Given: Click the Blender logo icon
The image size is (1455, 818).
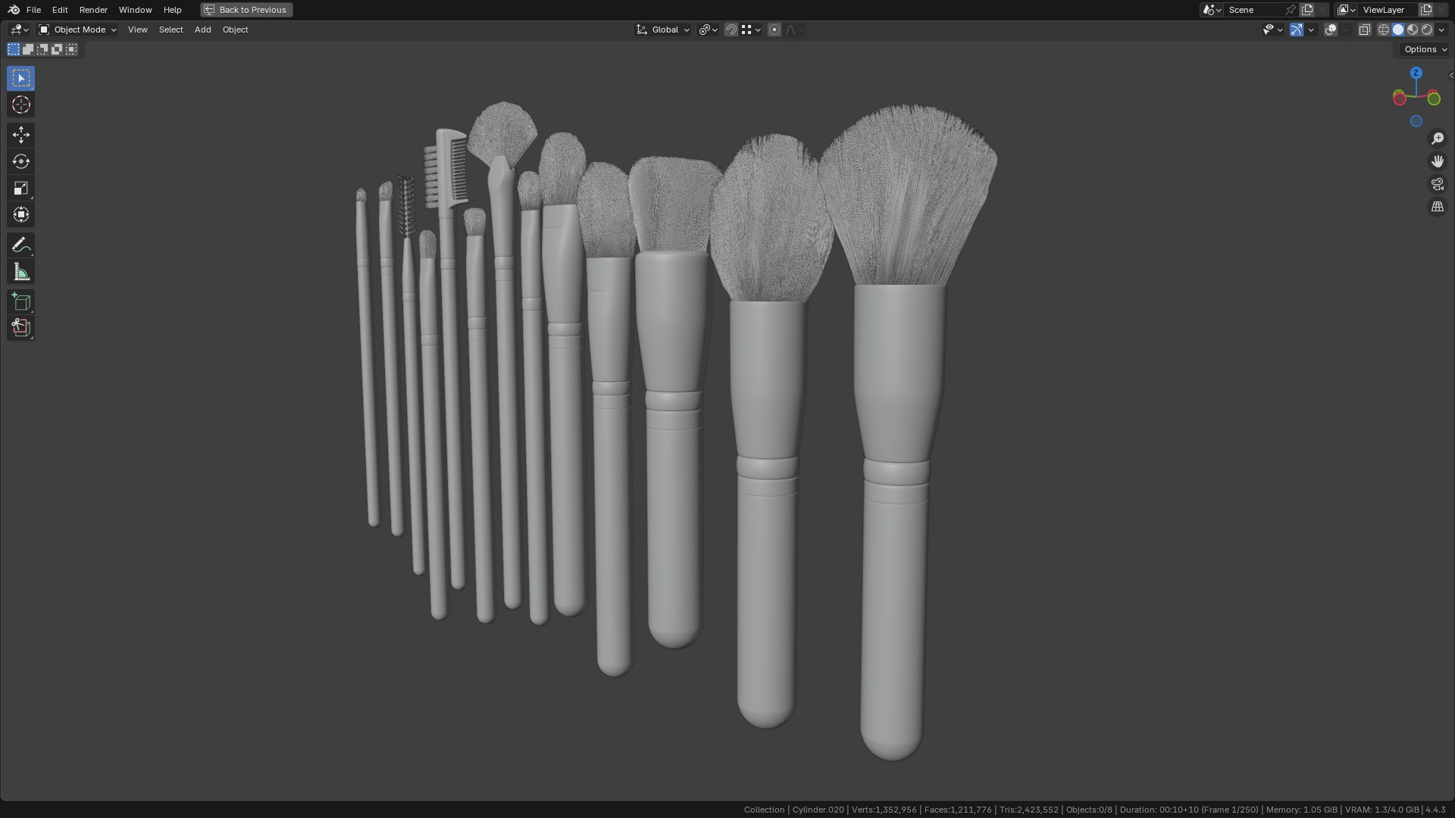Looking at the screenshot, I should tap(14, 10).
